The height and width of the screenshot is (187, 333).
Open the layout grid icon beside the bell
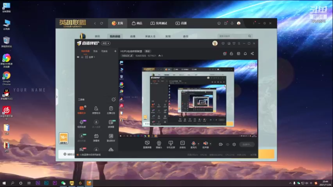[x=239, y=54]
